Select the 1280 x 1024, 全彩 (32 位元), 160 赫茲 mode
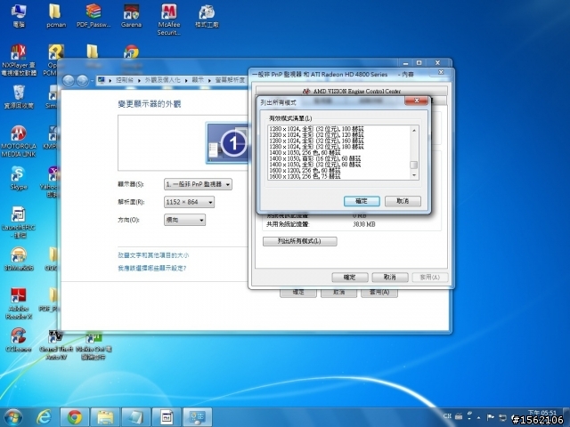This screenshot has height=427, width=570. pyautogui.click(x=316, y=141)
